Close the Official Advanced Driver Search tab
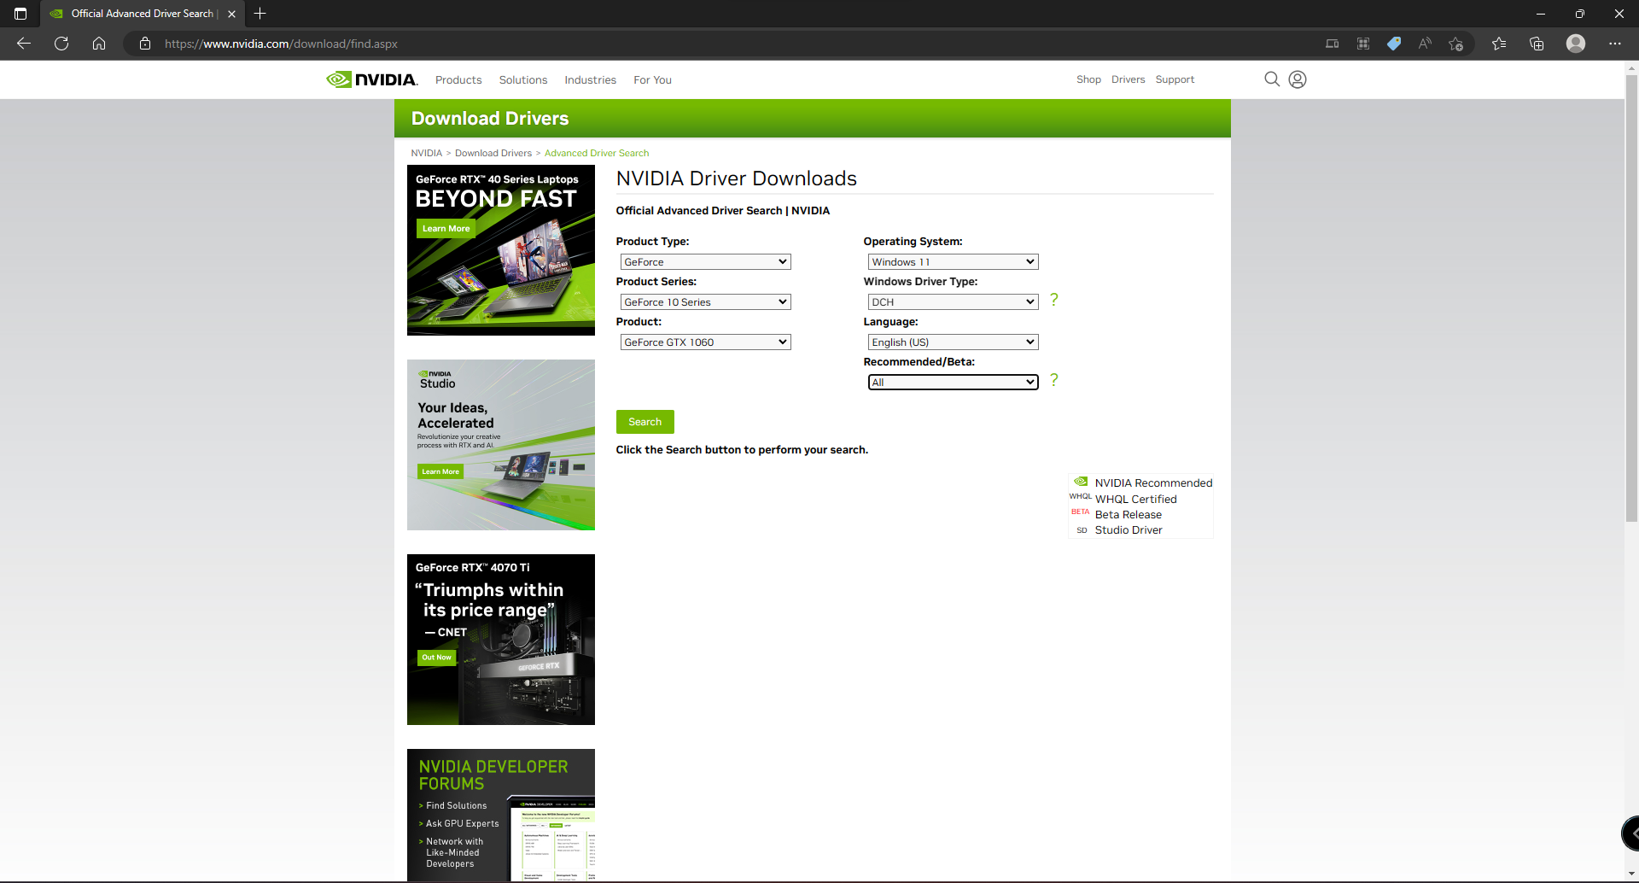Screen dimensions: 1639x883 (231, 14)
